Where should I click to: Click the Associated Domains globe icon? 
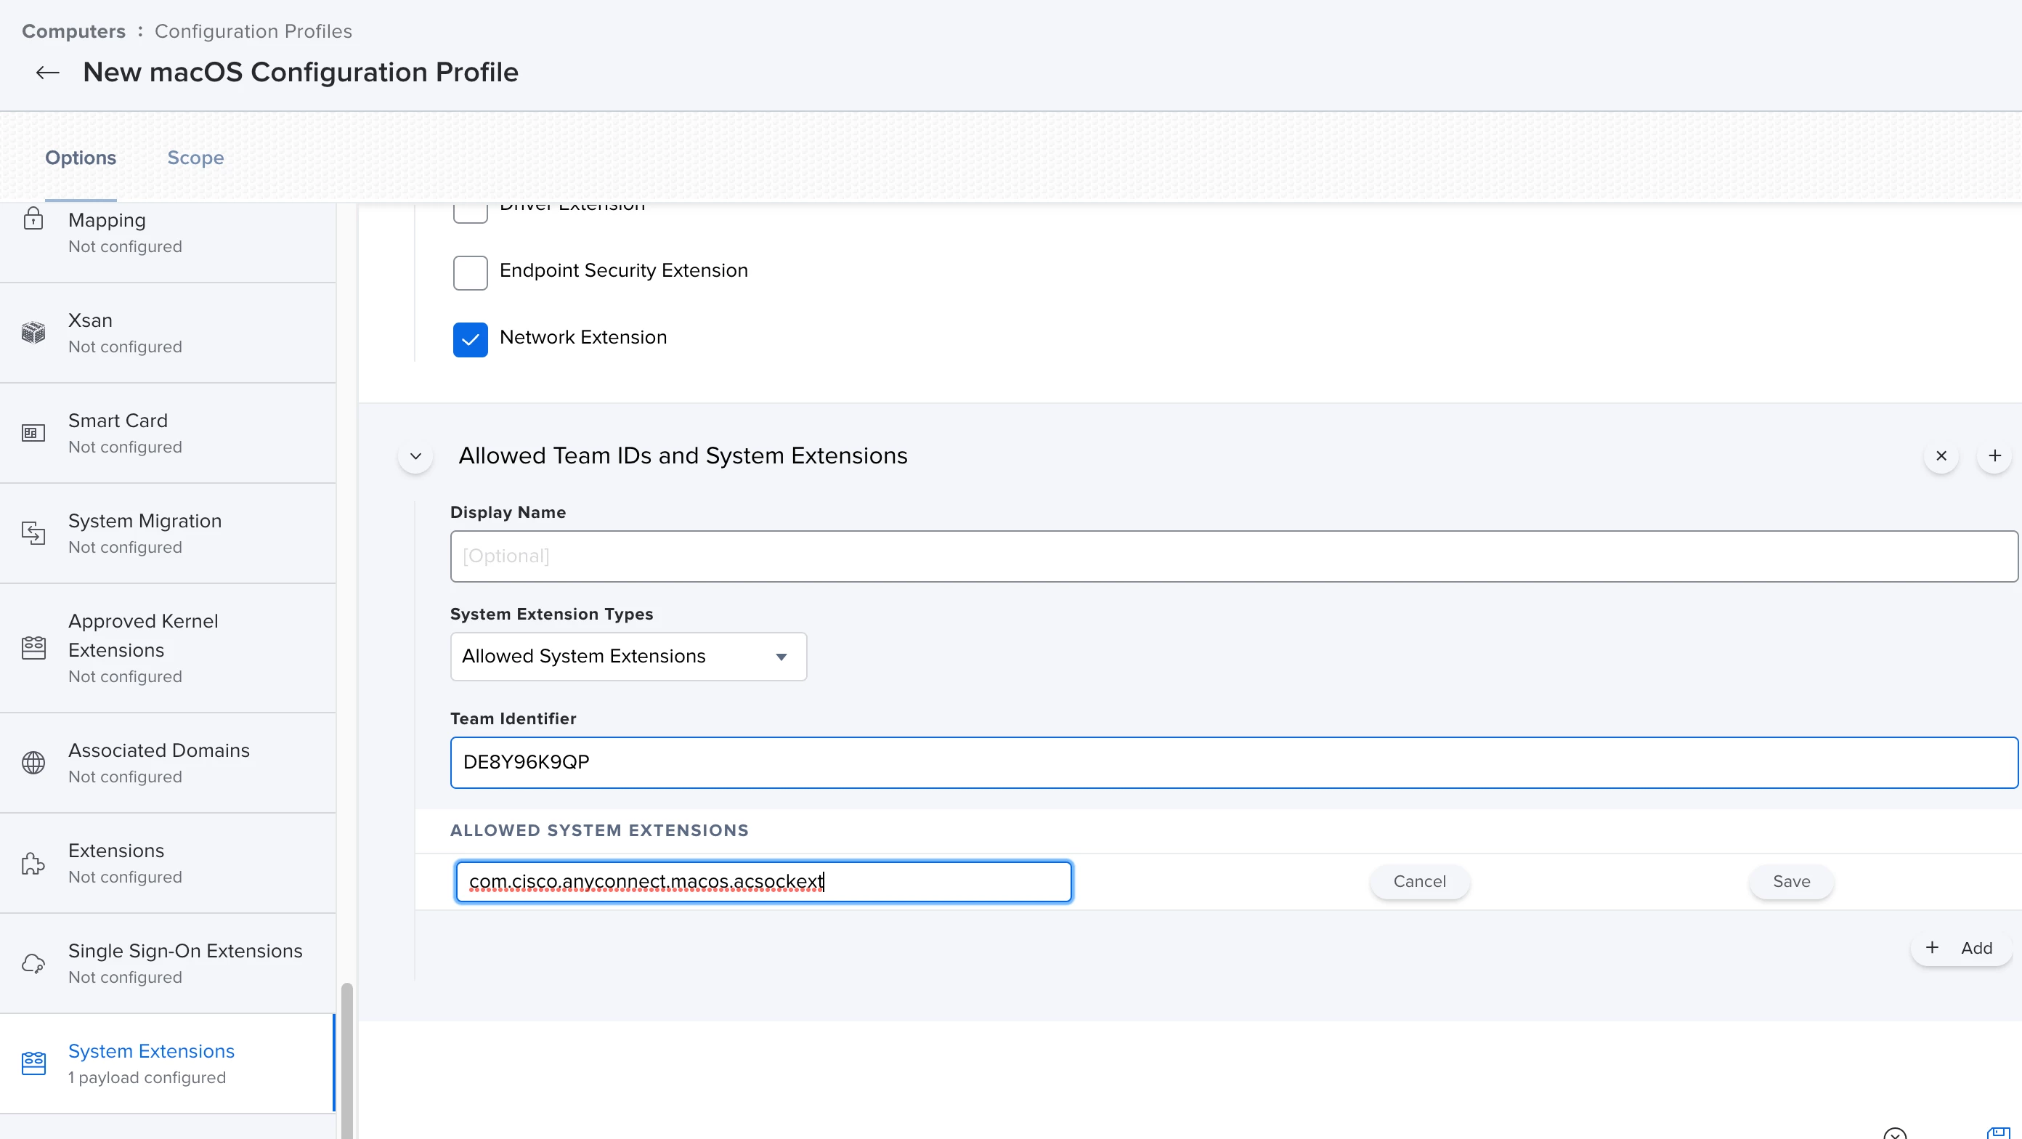click(33, 762)
